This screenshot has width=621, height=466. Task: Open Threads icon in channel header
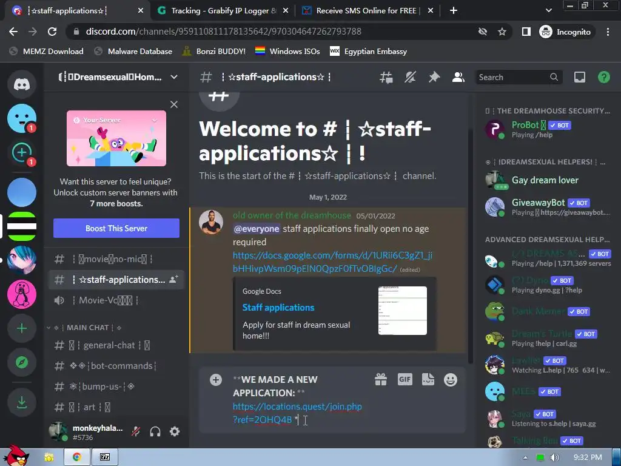386,77
